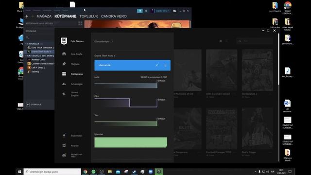
Task: Click the Windows taskbar search box
Action: pos(52,172)
